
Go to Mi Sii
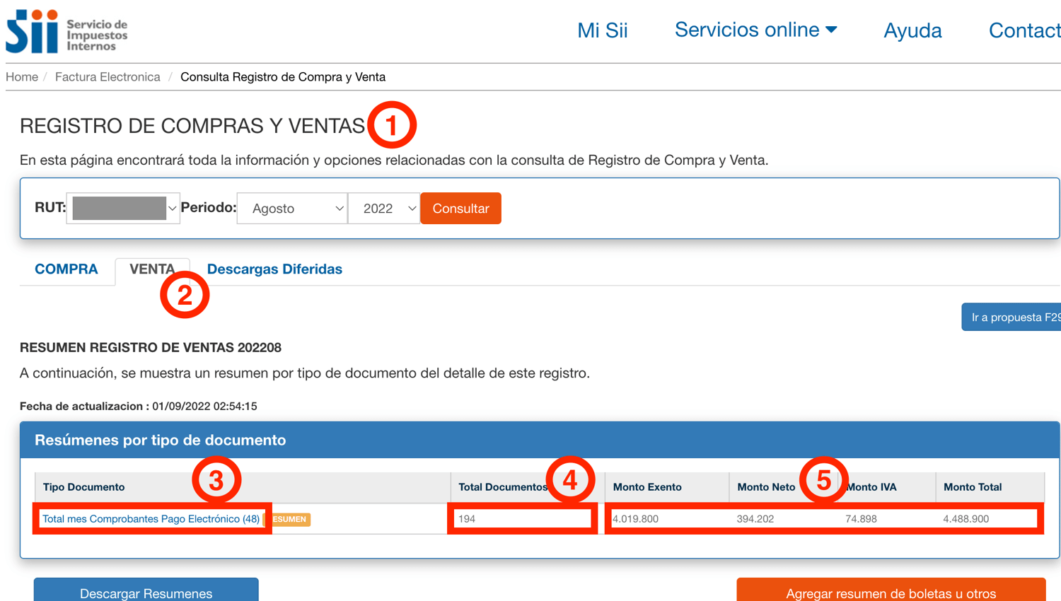click(602, 30)
